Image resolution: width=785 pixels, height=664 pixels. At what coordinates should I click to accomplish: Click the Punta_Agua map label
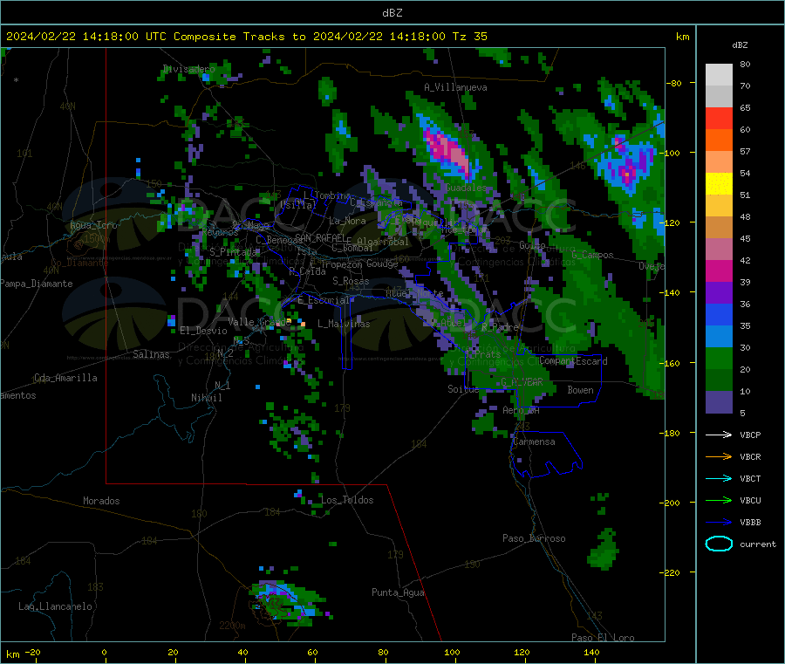(398, 592)
